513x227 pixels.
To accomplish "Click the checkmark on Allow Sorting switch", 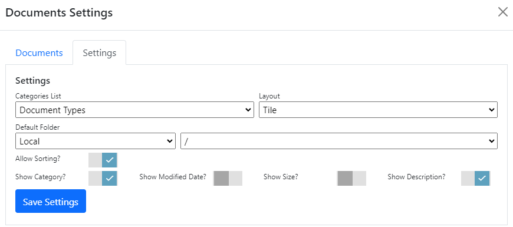I will [x=110, y=160].
